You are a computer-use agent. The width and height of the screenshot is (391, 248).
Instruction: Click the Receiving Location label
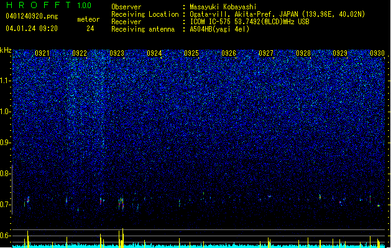click(x=145, y=14)
